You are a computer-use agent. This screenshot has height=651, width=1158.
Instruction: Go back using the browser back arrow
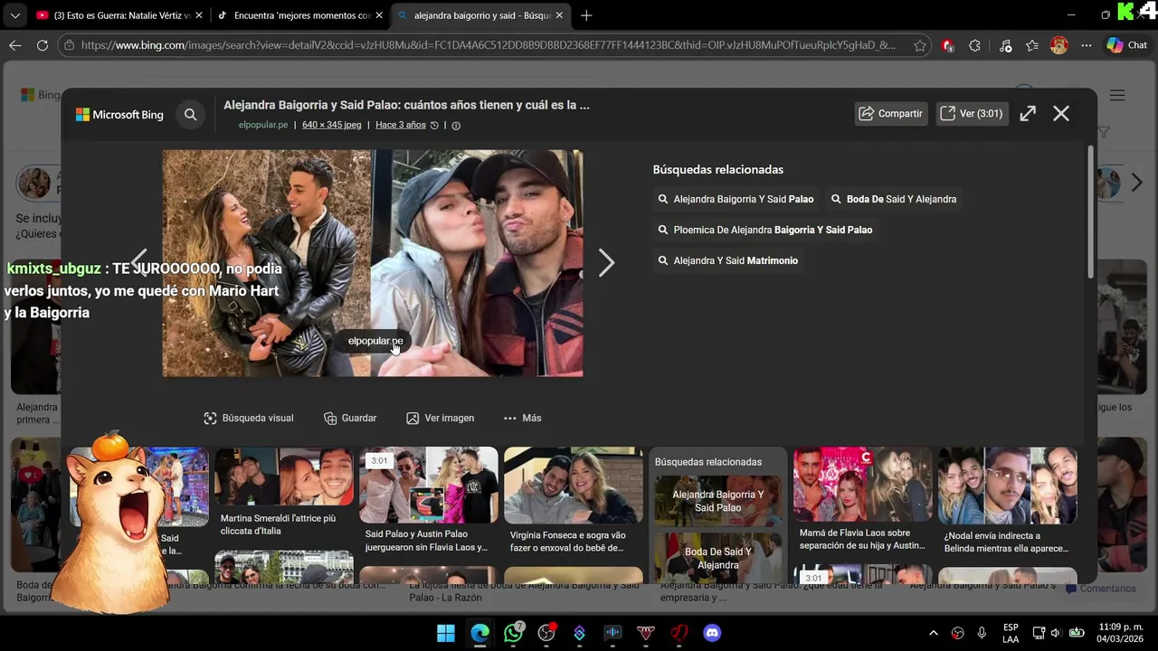point(15,45)
